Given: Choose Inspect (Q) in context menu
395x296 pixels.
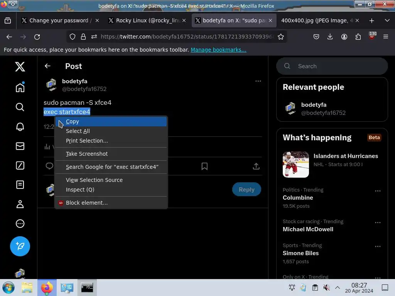Looking at the screenshot, I should click(111, 190).
